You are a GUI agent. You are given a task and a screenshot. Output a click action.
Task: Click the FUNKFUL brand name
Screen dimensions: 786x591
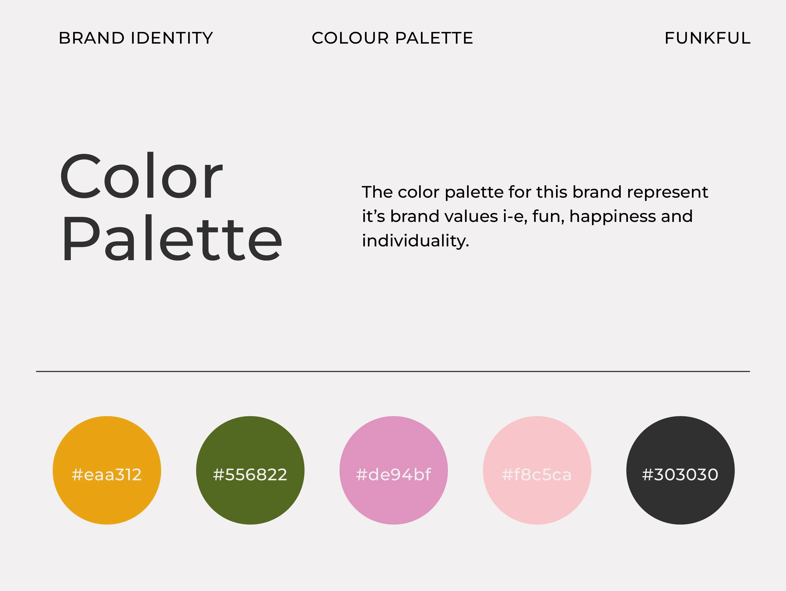[707, 38]
